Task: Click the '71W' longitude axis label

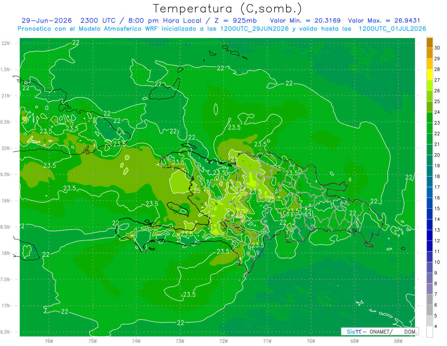Action: [267, 341]
